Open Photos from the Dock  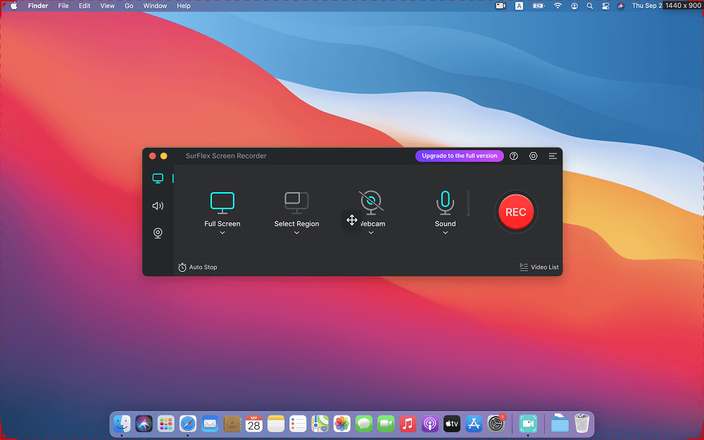pyautogui.click(x=342, y=423)
